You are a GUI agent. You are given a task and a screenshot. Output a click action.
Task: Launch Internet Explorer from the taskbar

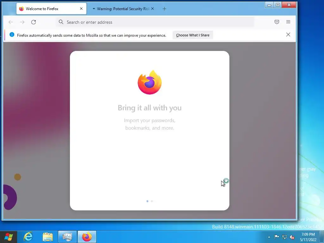click(28, 237)
